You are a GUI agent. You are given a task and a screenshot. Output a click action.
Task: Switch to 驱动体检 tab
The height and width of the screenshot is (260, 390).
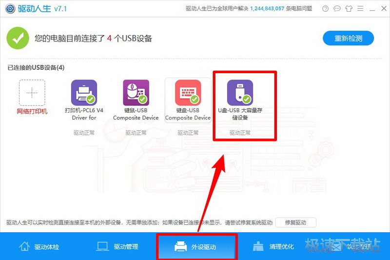click(x=39, y=246)
